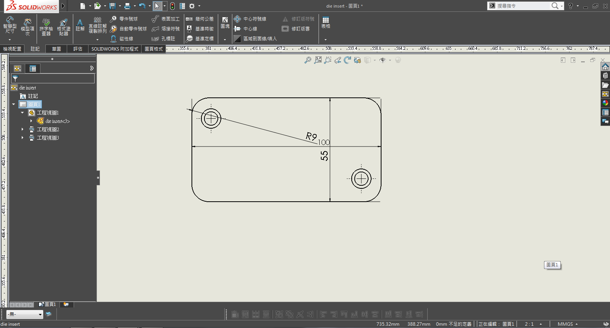Image resolution: width=610 pixels, height=328 pixels.
Task: Switch to the 註記 tab
Action: (35, 49)
